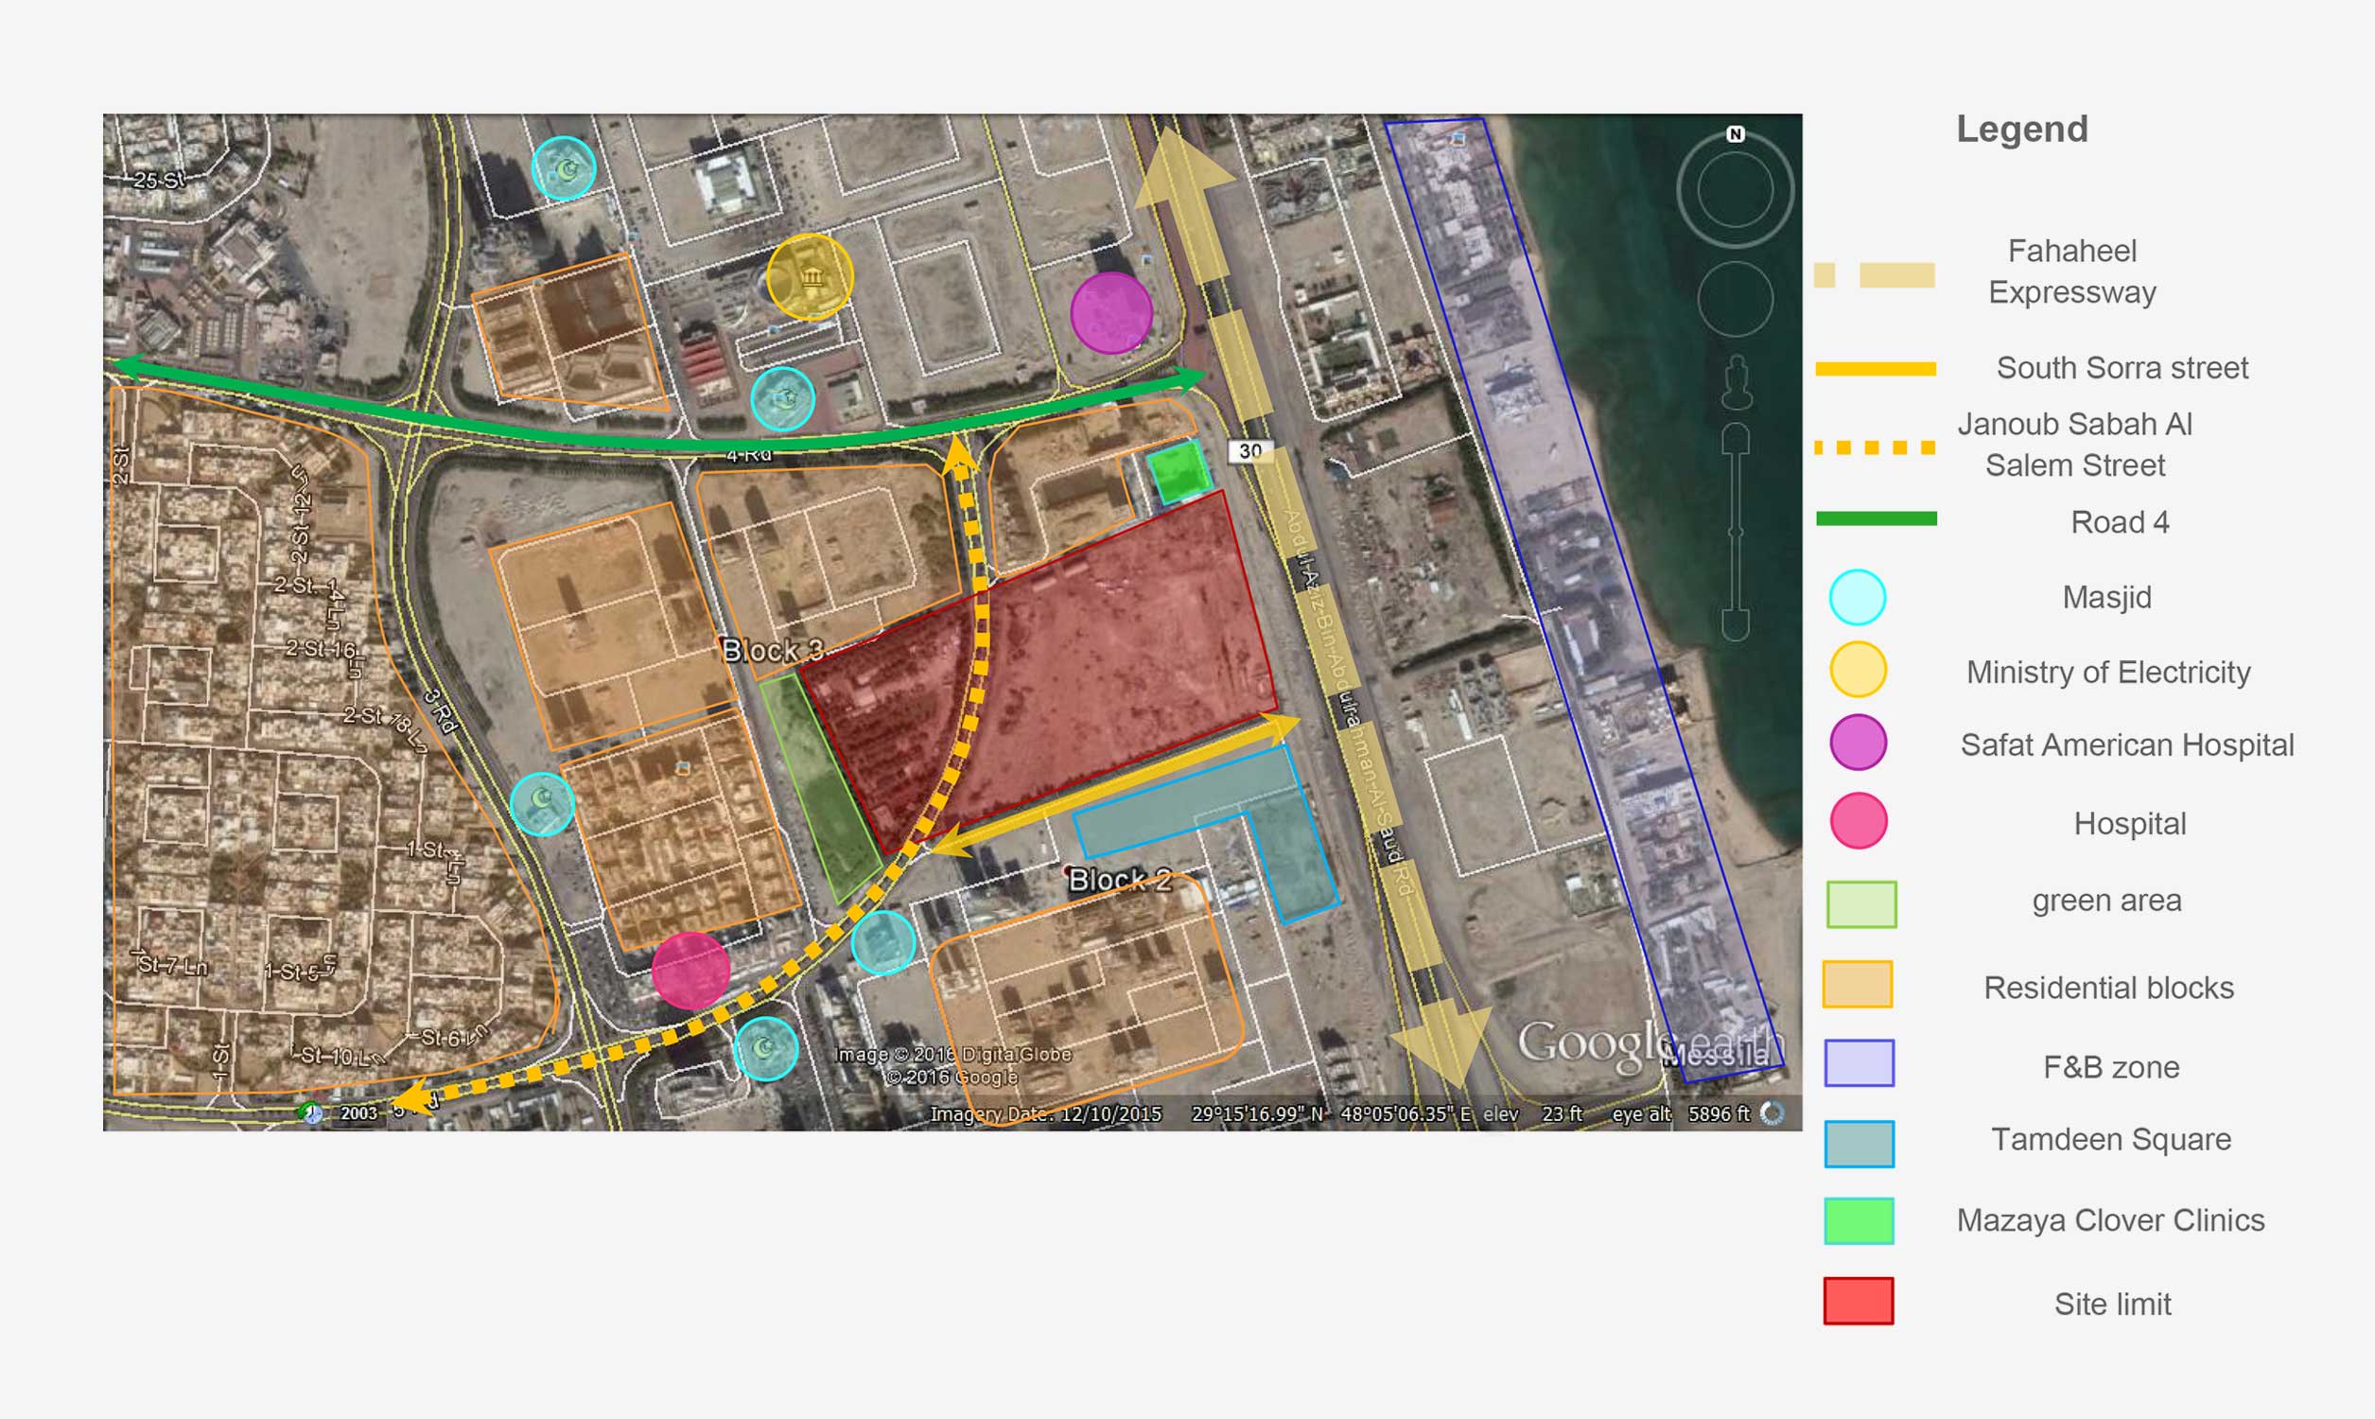This screenshot has width=2375, height=1419.
Task: Select the Street View pegman icon
Action: point(1737,383)
